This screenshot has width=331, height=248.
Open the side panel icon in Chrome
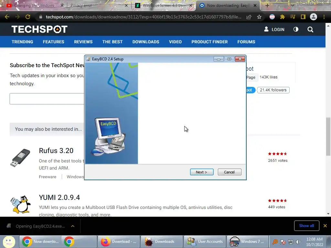pos(303,17)
